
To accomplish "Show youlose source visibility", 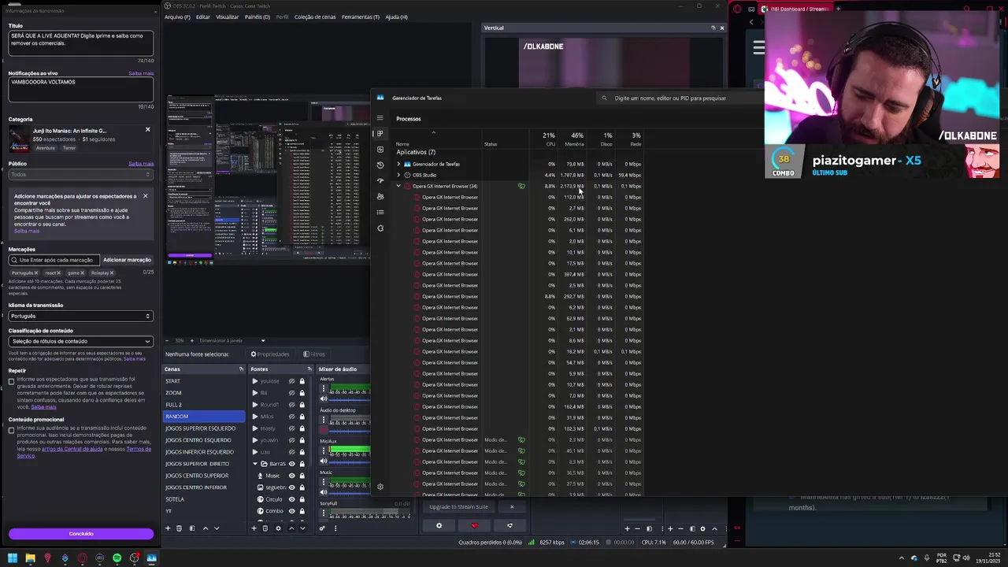I will 291,381.
